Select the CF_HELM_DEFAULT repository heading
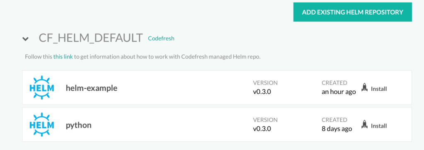Viewport: 424px width, 150px height. click(x=91, y=38)
